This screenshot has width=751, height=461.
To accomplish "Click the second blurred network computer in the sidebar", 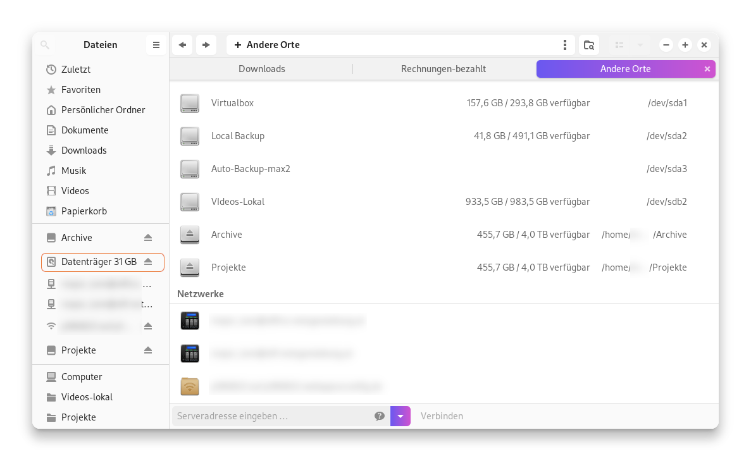I will click(101, 304).
